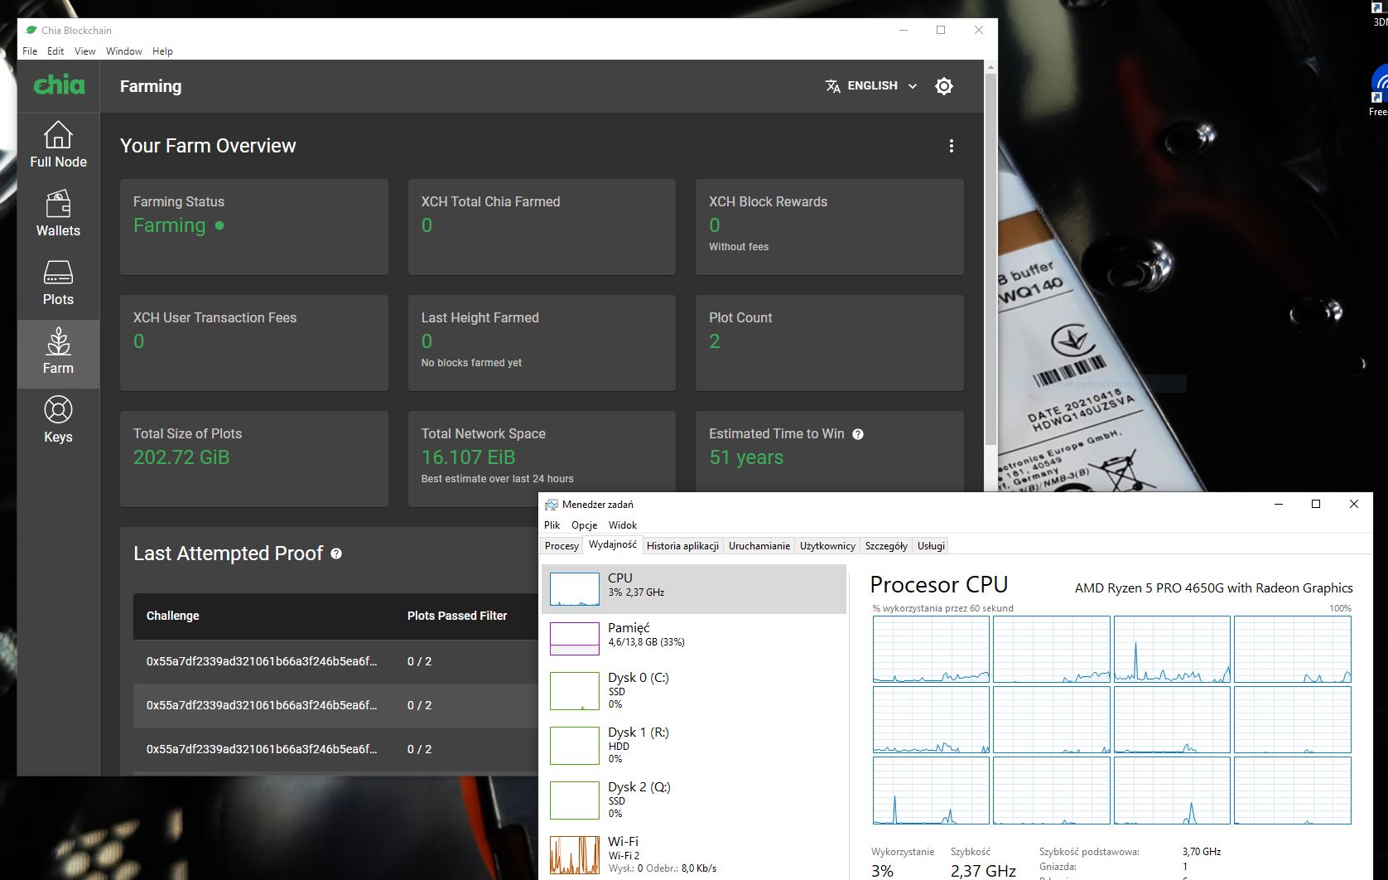Open Opcje menu in Task Manager

(x=585, y=525)
